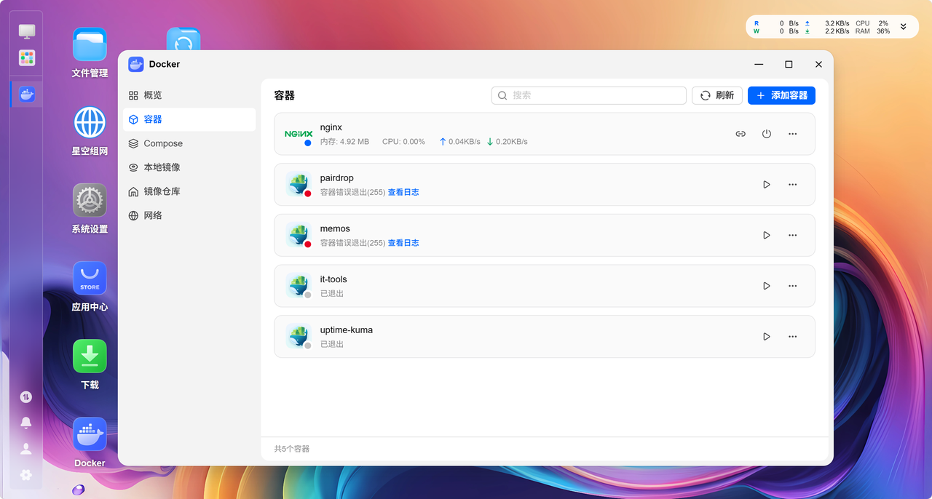Image resolution: width=932 pixels, height=499 pixels.
Task: Open the 本地镜像 local images section
Action: click(x=189, y=167)
